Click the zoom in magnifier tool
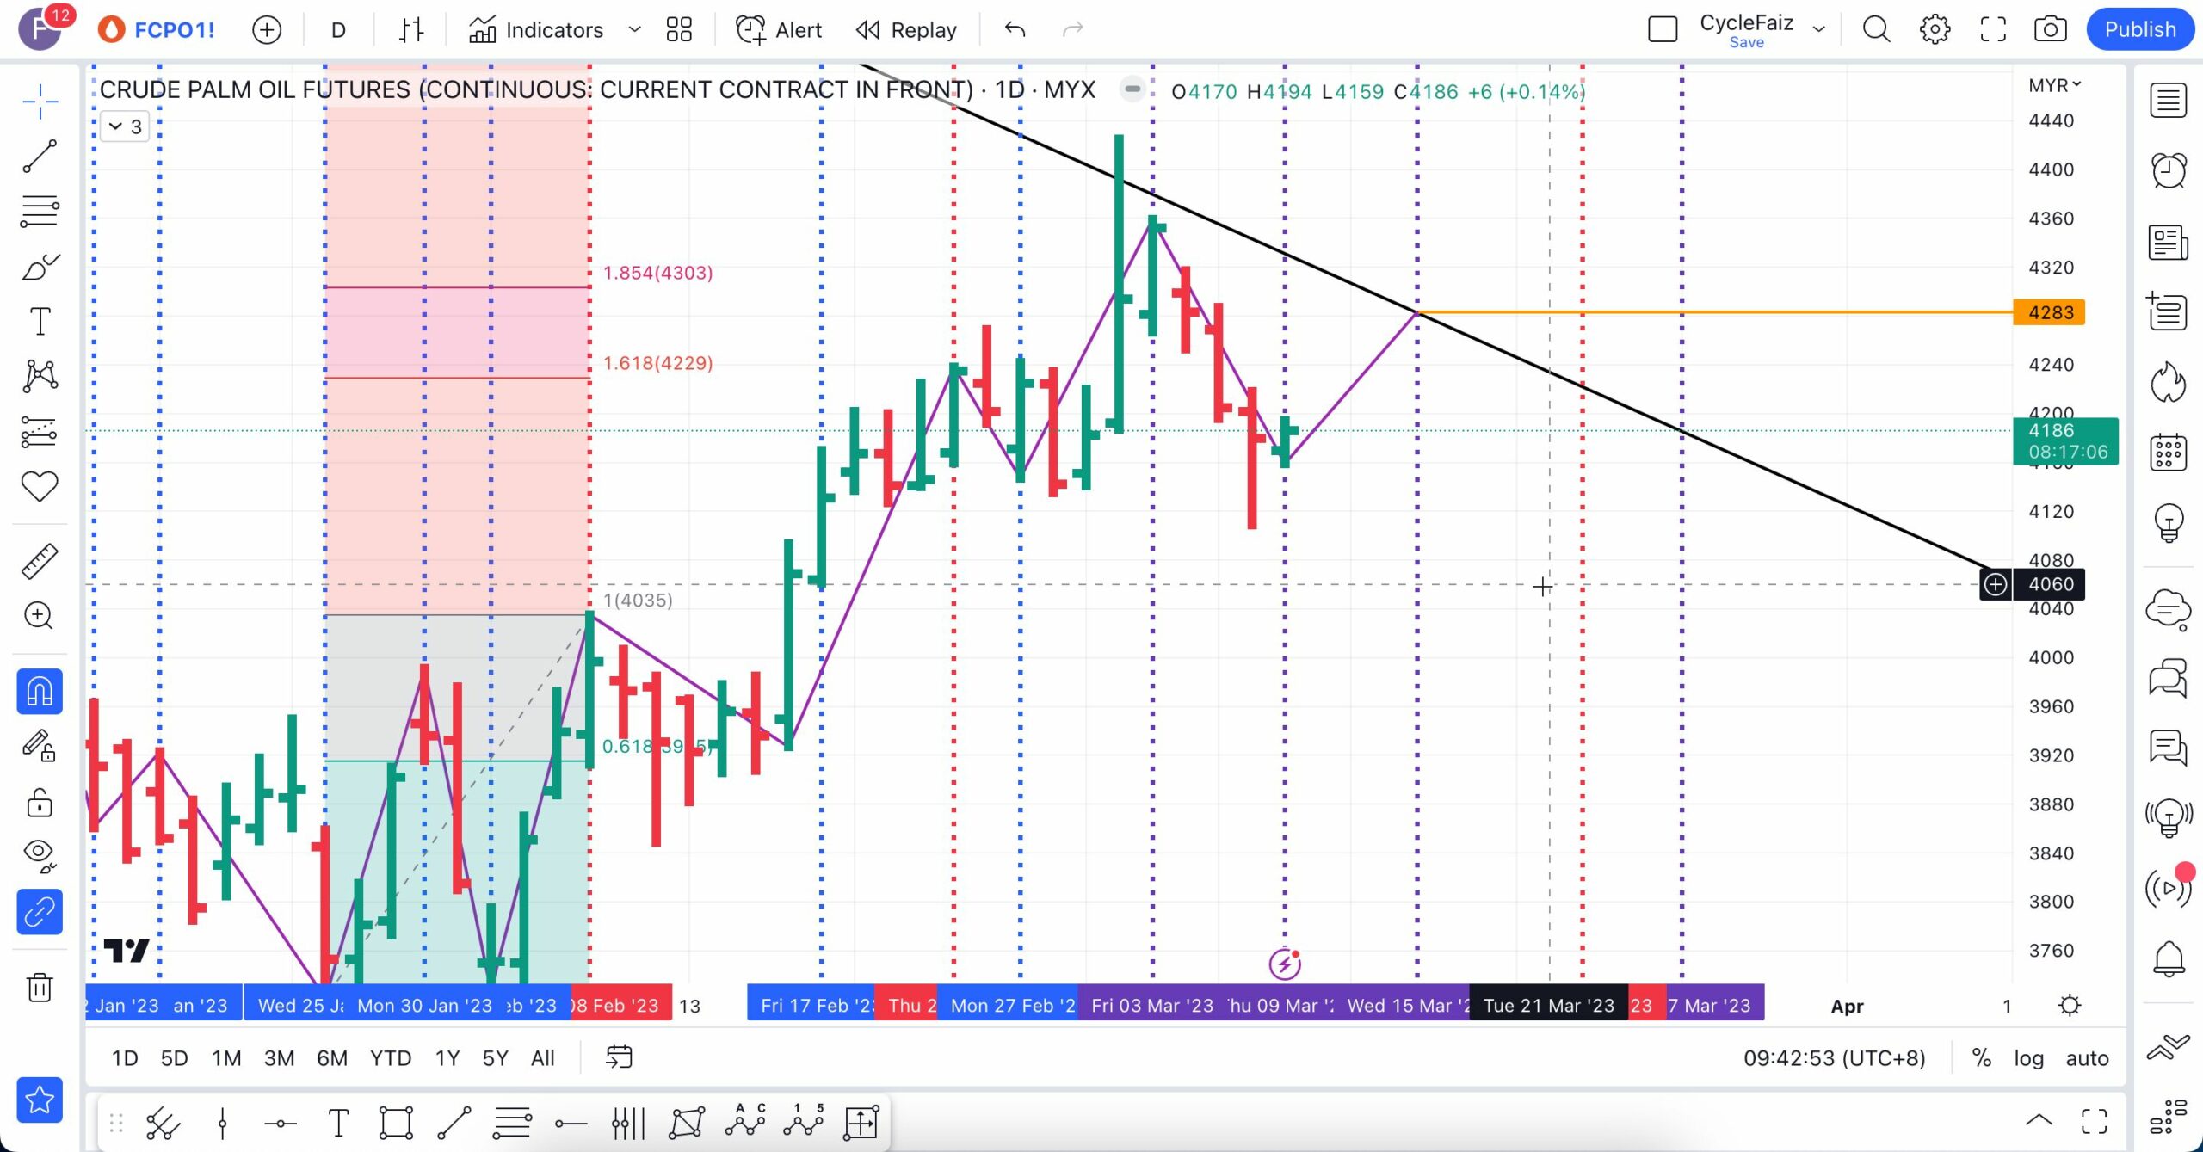 40,615
